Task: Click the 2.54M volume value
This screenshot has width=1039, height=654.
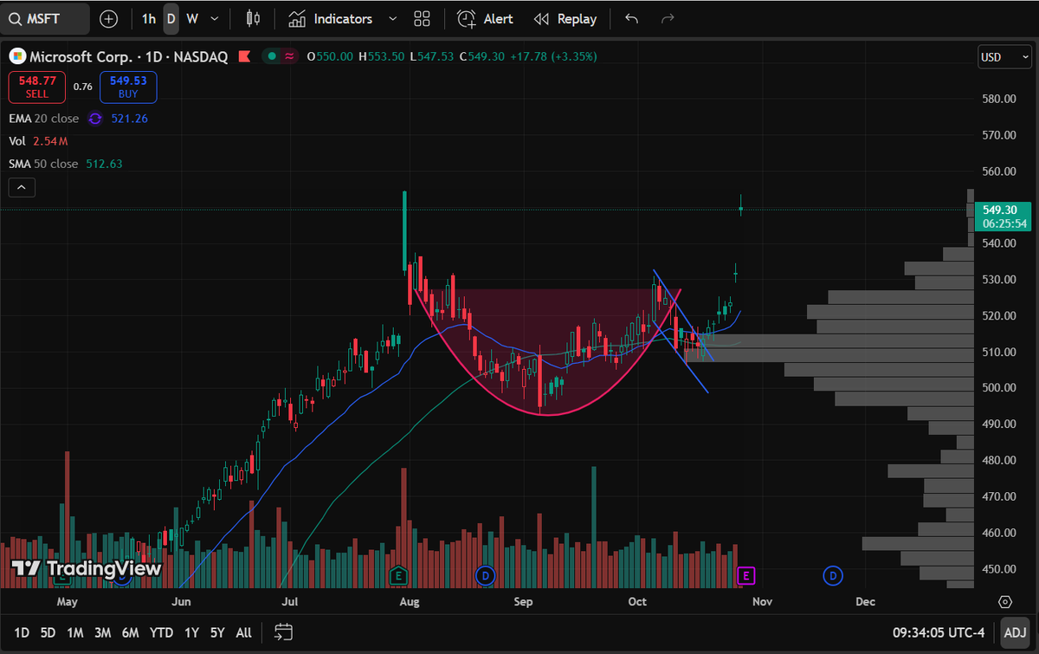Action: click(50, 140)
